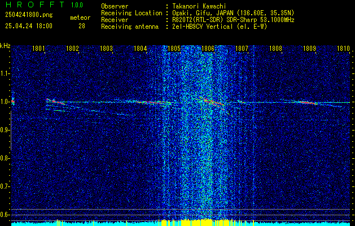Click the Receiving Location label
The height and width of the screenshot is (226, 355).
tap(132, 13)
